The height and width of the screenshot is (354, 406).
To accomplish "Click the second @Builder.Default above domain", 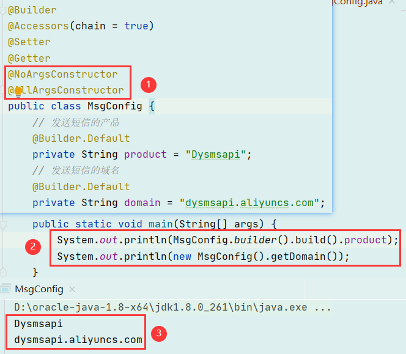I will coord(81,186).
